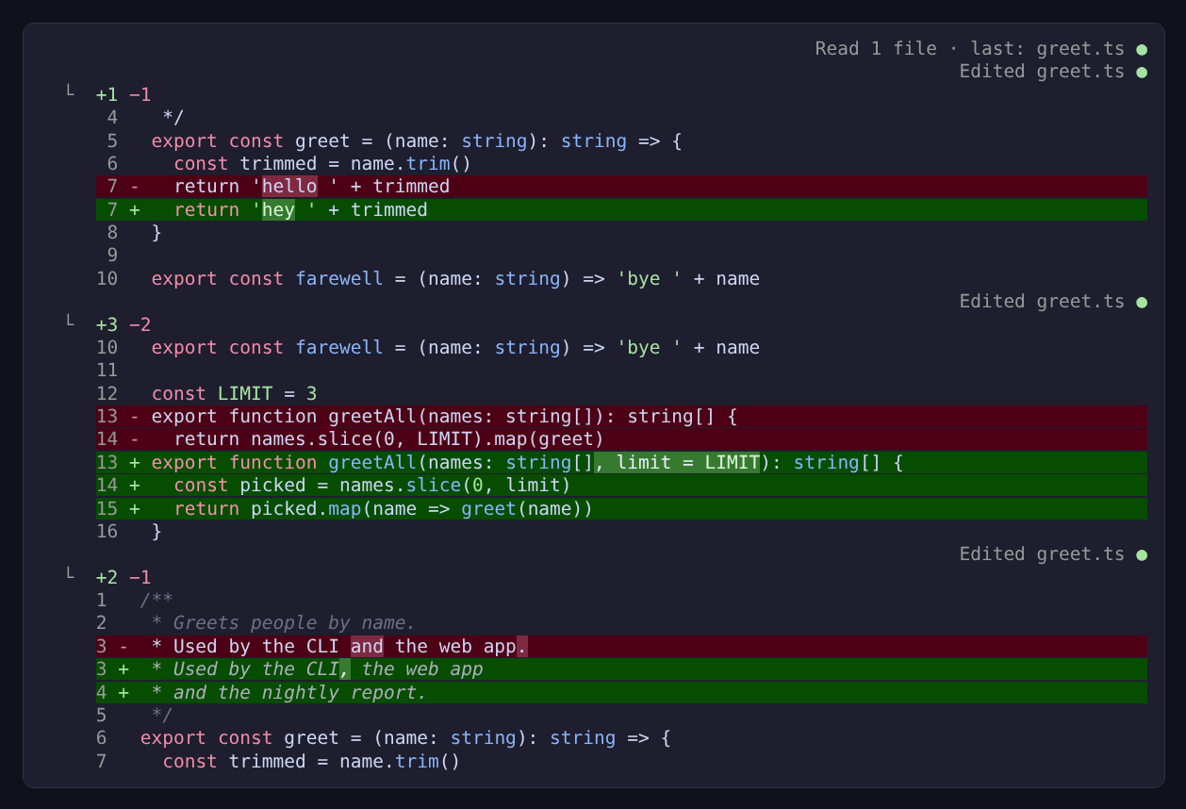
Task: Click the farewell export line under the +3 −2 diff
Action: pos(455,347)
